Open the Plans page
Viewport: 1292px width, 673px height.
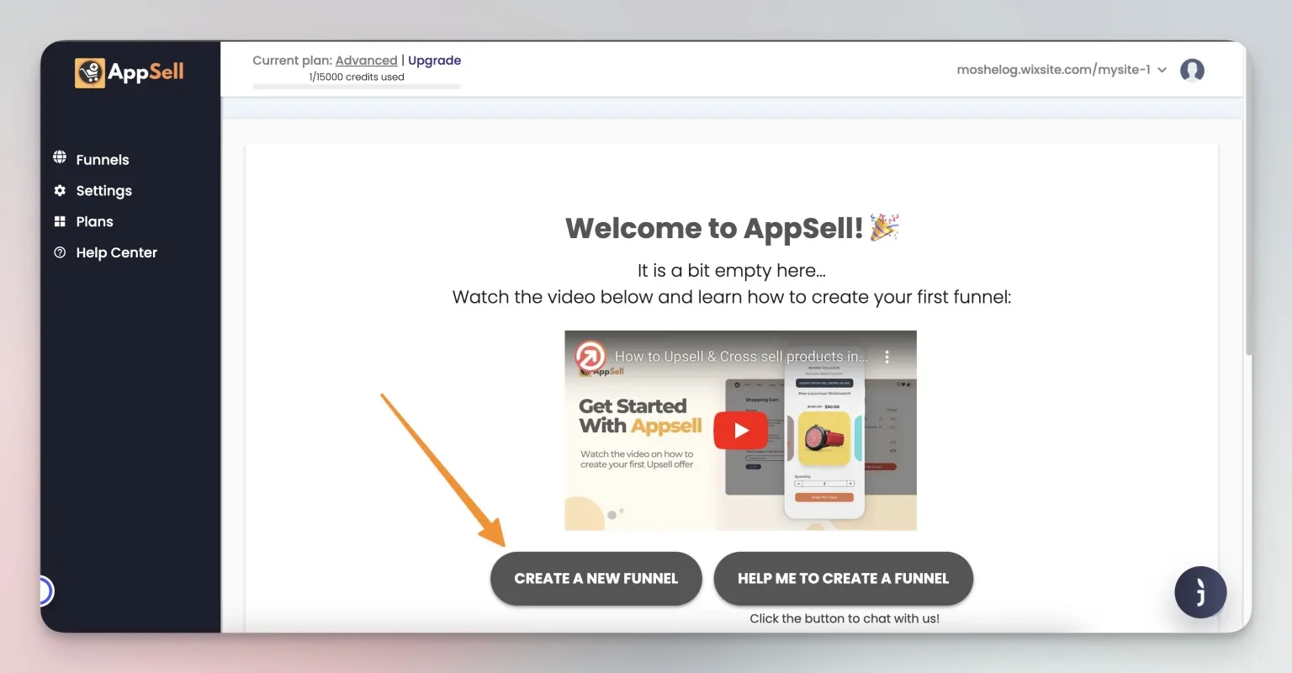coord(94,222)
